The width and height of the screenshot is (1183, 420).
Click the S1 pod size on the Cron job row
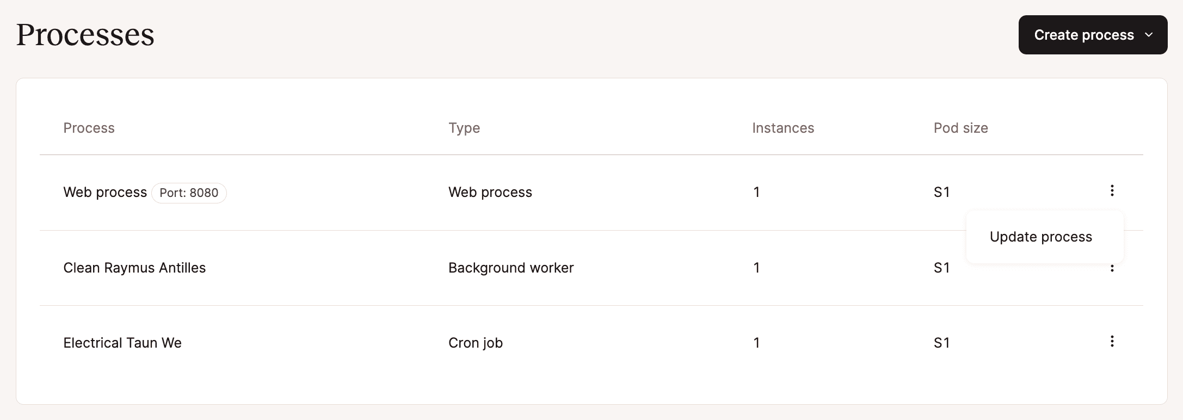coord(941,342)
